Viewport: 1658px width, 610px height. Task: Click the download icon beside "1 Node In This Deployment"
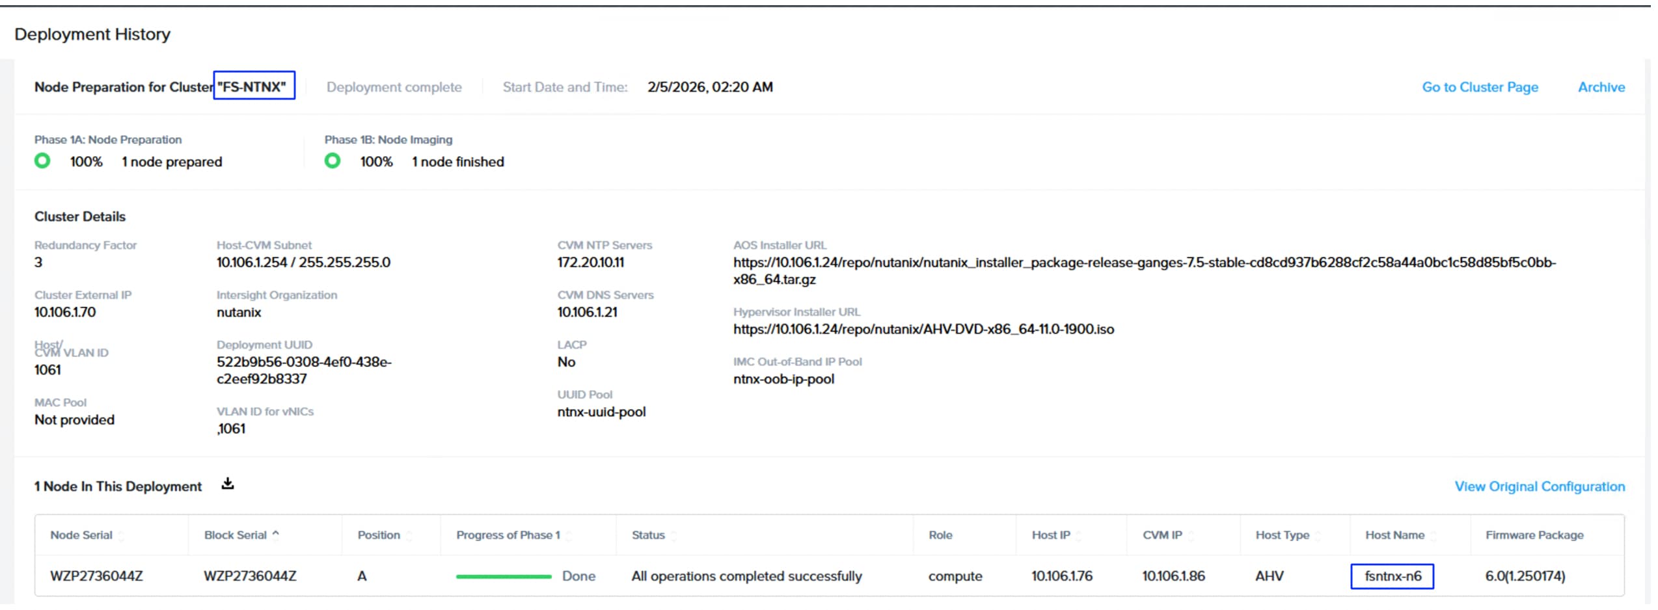click(x=228, y=484)
